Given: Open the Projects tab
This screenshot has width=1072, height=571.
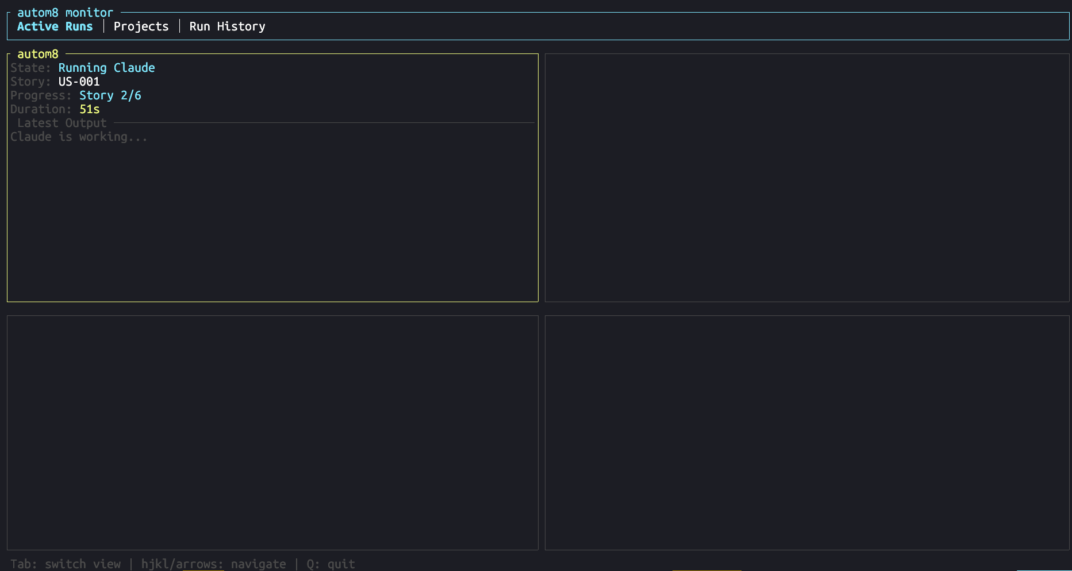Looking at the screenshot, I should (141, 26).
